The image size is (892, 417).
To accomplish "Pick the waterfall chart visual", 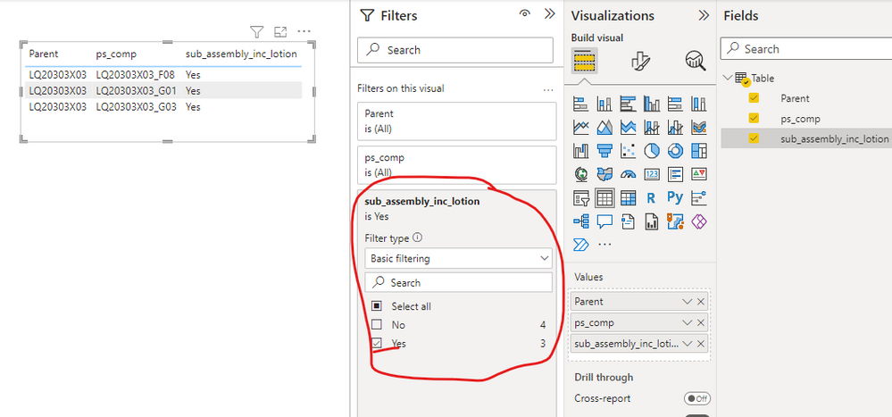I will click(580, 151).
